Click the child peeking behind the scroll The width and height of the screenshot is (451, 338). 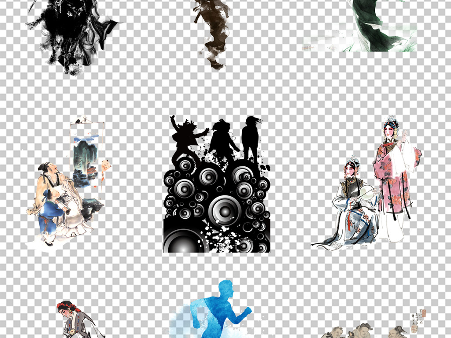pos(105,169)
